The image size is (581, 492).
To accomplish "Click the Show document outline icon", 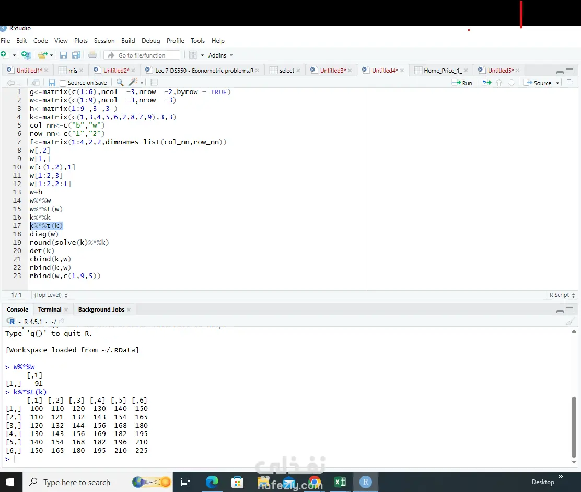I will tap(570, 82).
